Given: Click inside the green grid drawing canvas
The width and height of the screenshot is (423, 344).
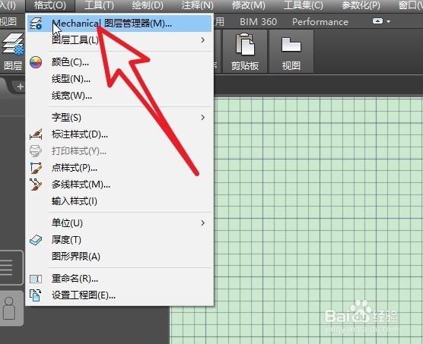Looking at the screenshot, I should (x=318, y=216).
